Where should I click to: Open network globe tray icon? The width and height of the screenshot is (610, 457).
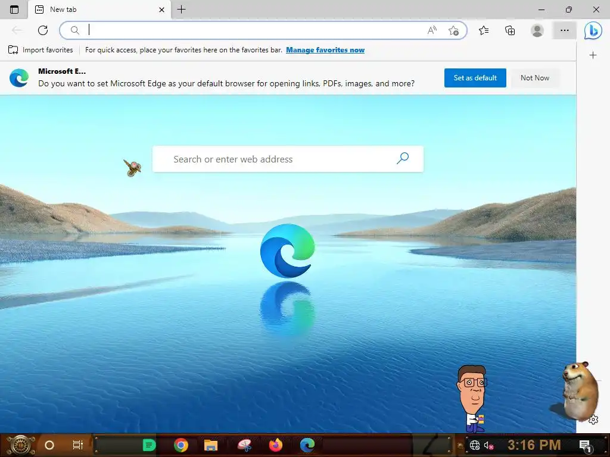pyautogui.click(x=475, y=445)
